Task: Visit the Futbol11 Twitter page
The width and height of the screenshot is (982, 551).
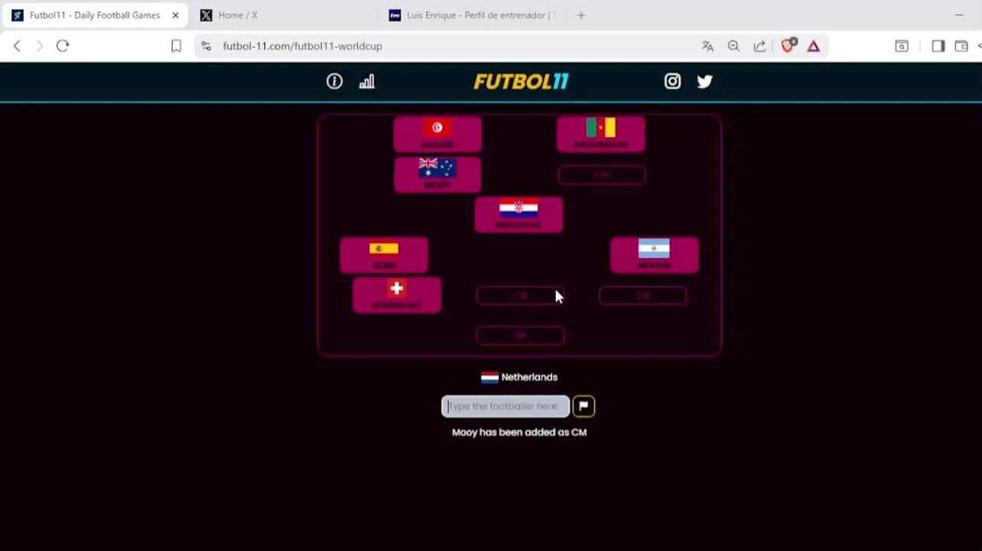Action: (x=705, y=81)
